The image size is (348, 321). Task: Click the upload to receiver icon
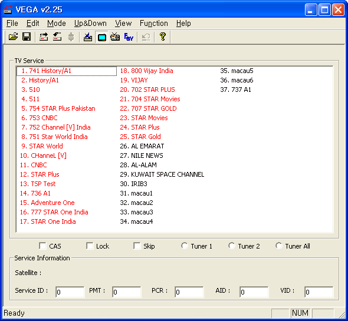coord(44,37)
